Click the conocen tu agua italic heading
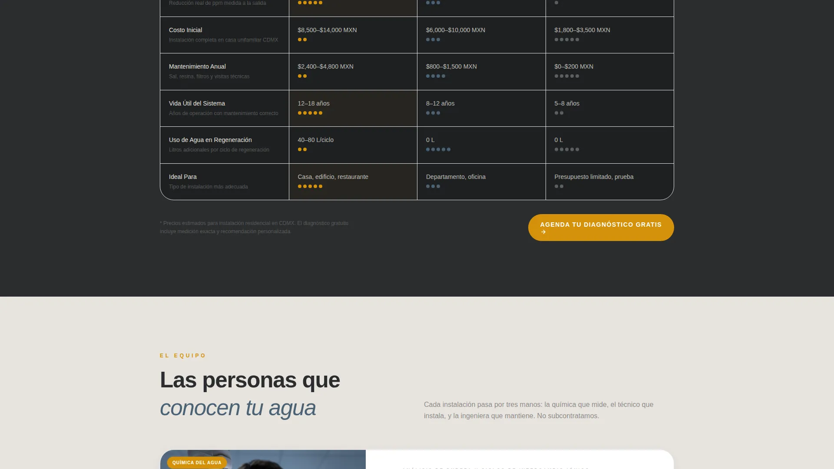Screen dimensions: 834x469 tap(238, 408)
